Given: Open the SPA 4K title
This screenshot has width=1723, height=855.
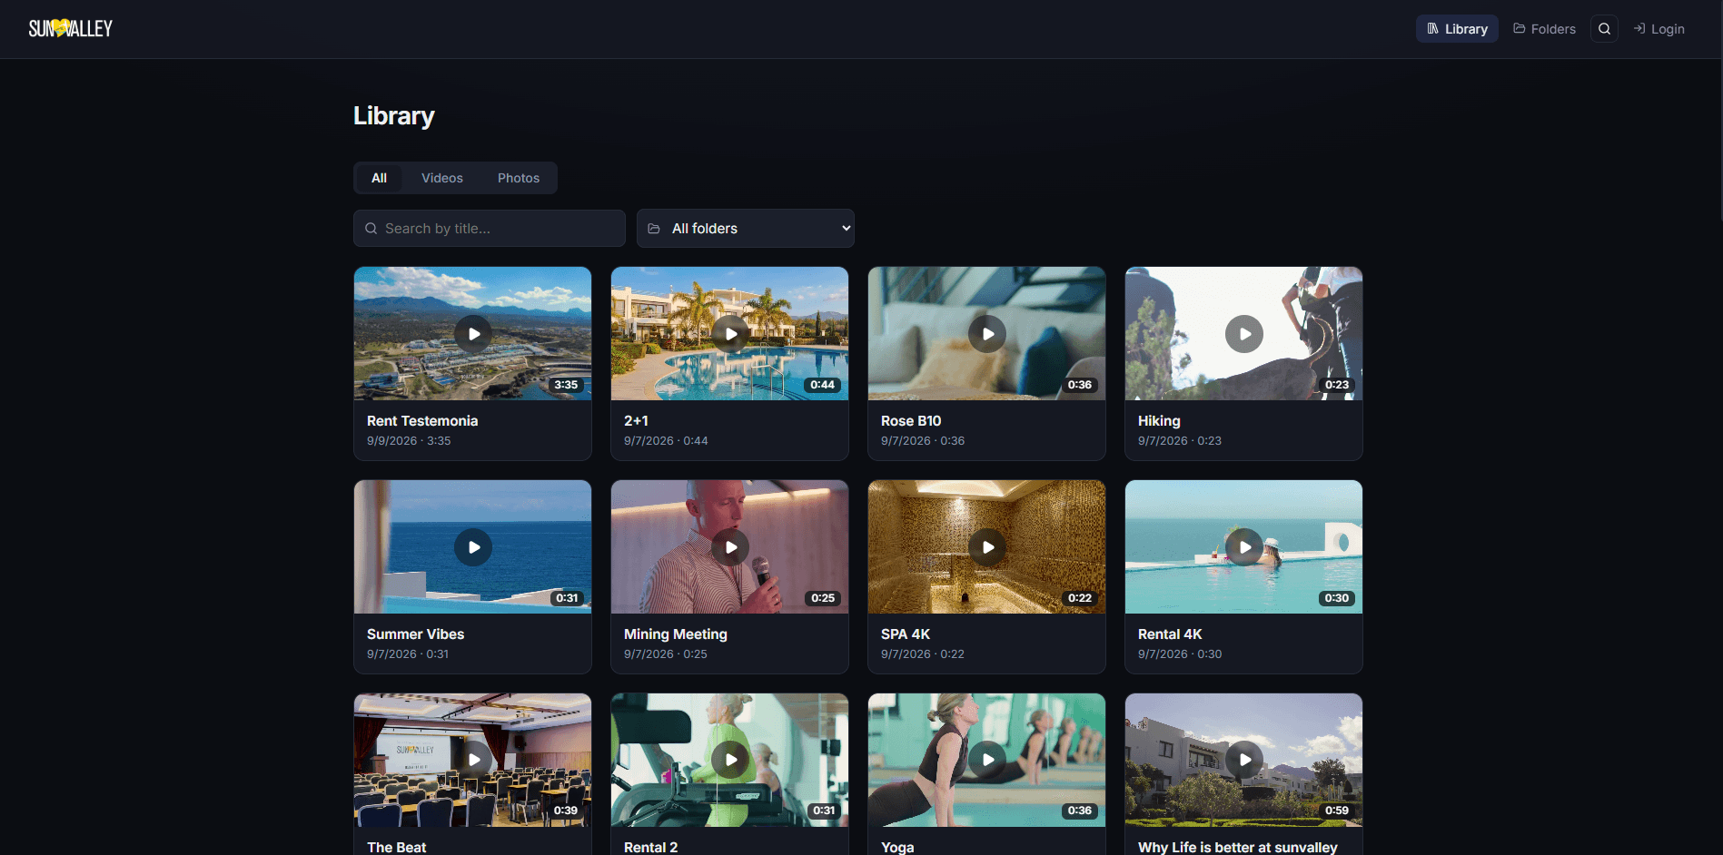Looking at the screenshot, I should tap(906, 634).
